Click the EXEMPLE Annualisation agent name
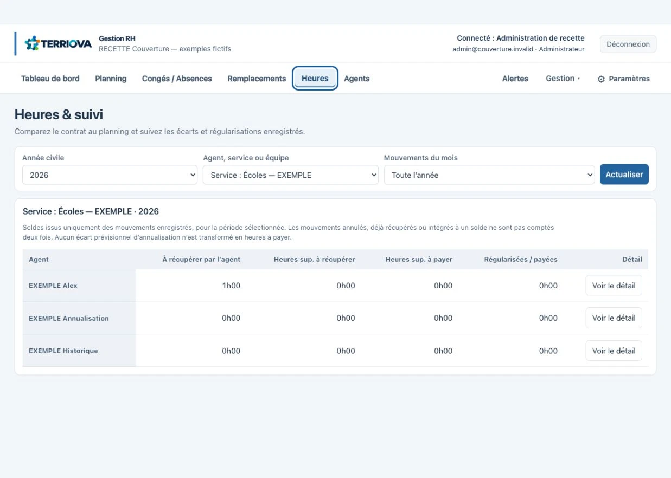The height and width of the screenshot is (478, 671). click(69, 318)
